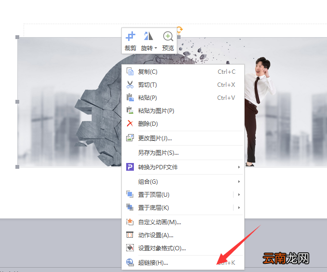Choose 粘贴(P) from the context menu
The height and width of the screenshot is (272, 327).
[x=183, y=98]
